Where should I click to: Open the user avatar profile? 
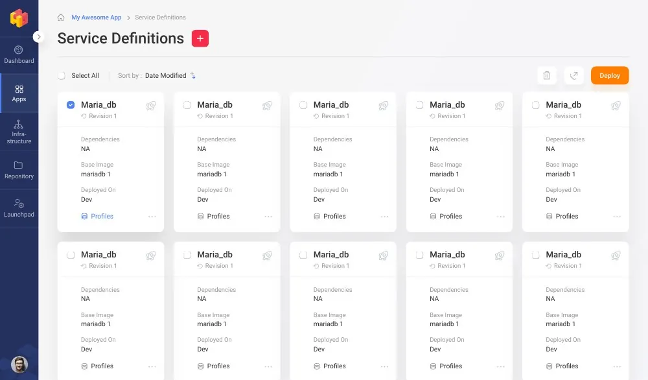coord(19,364)
